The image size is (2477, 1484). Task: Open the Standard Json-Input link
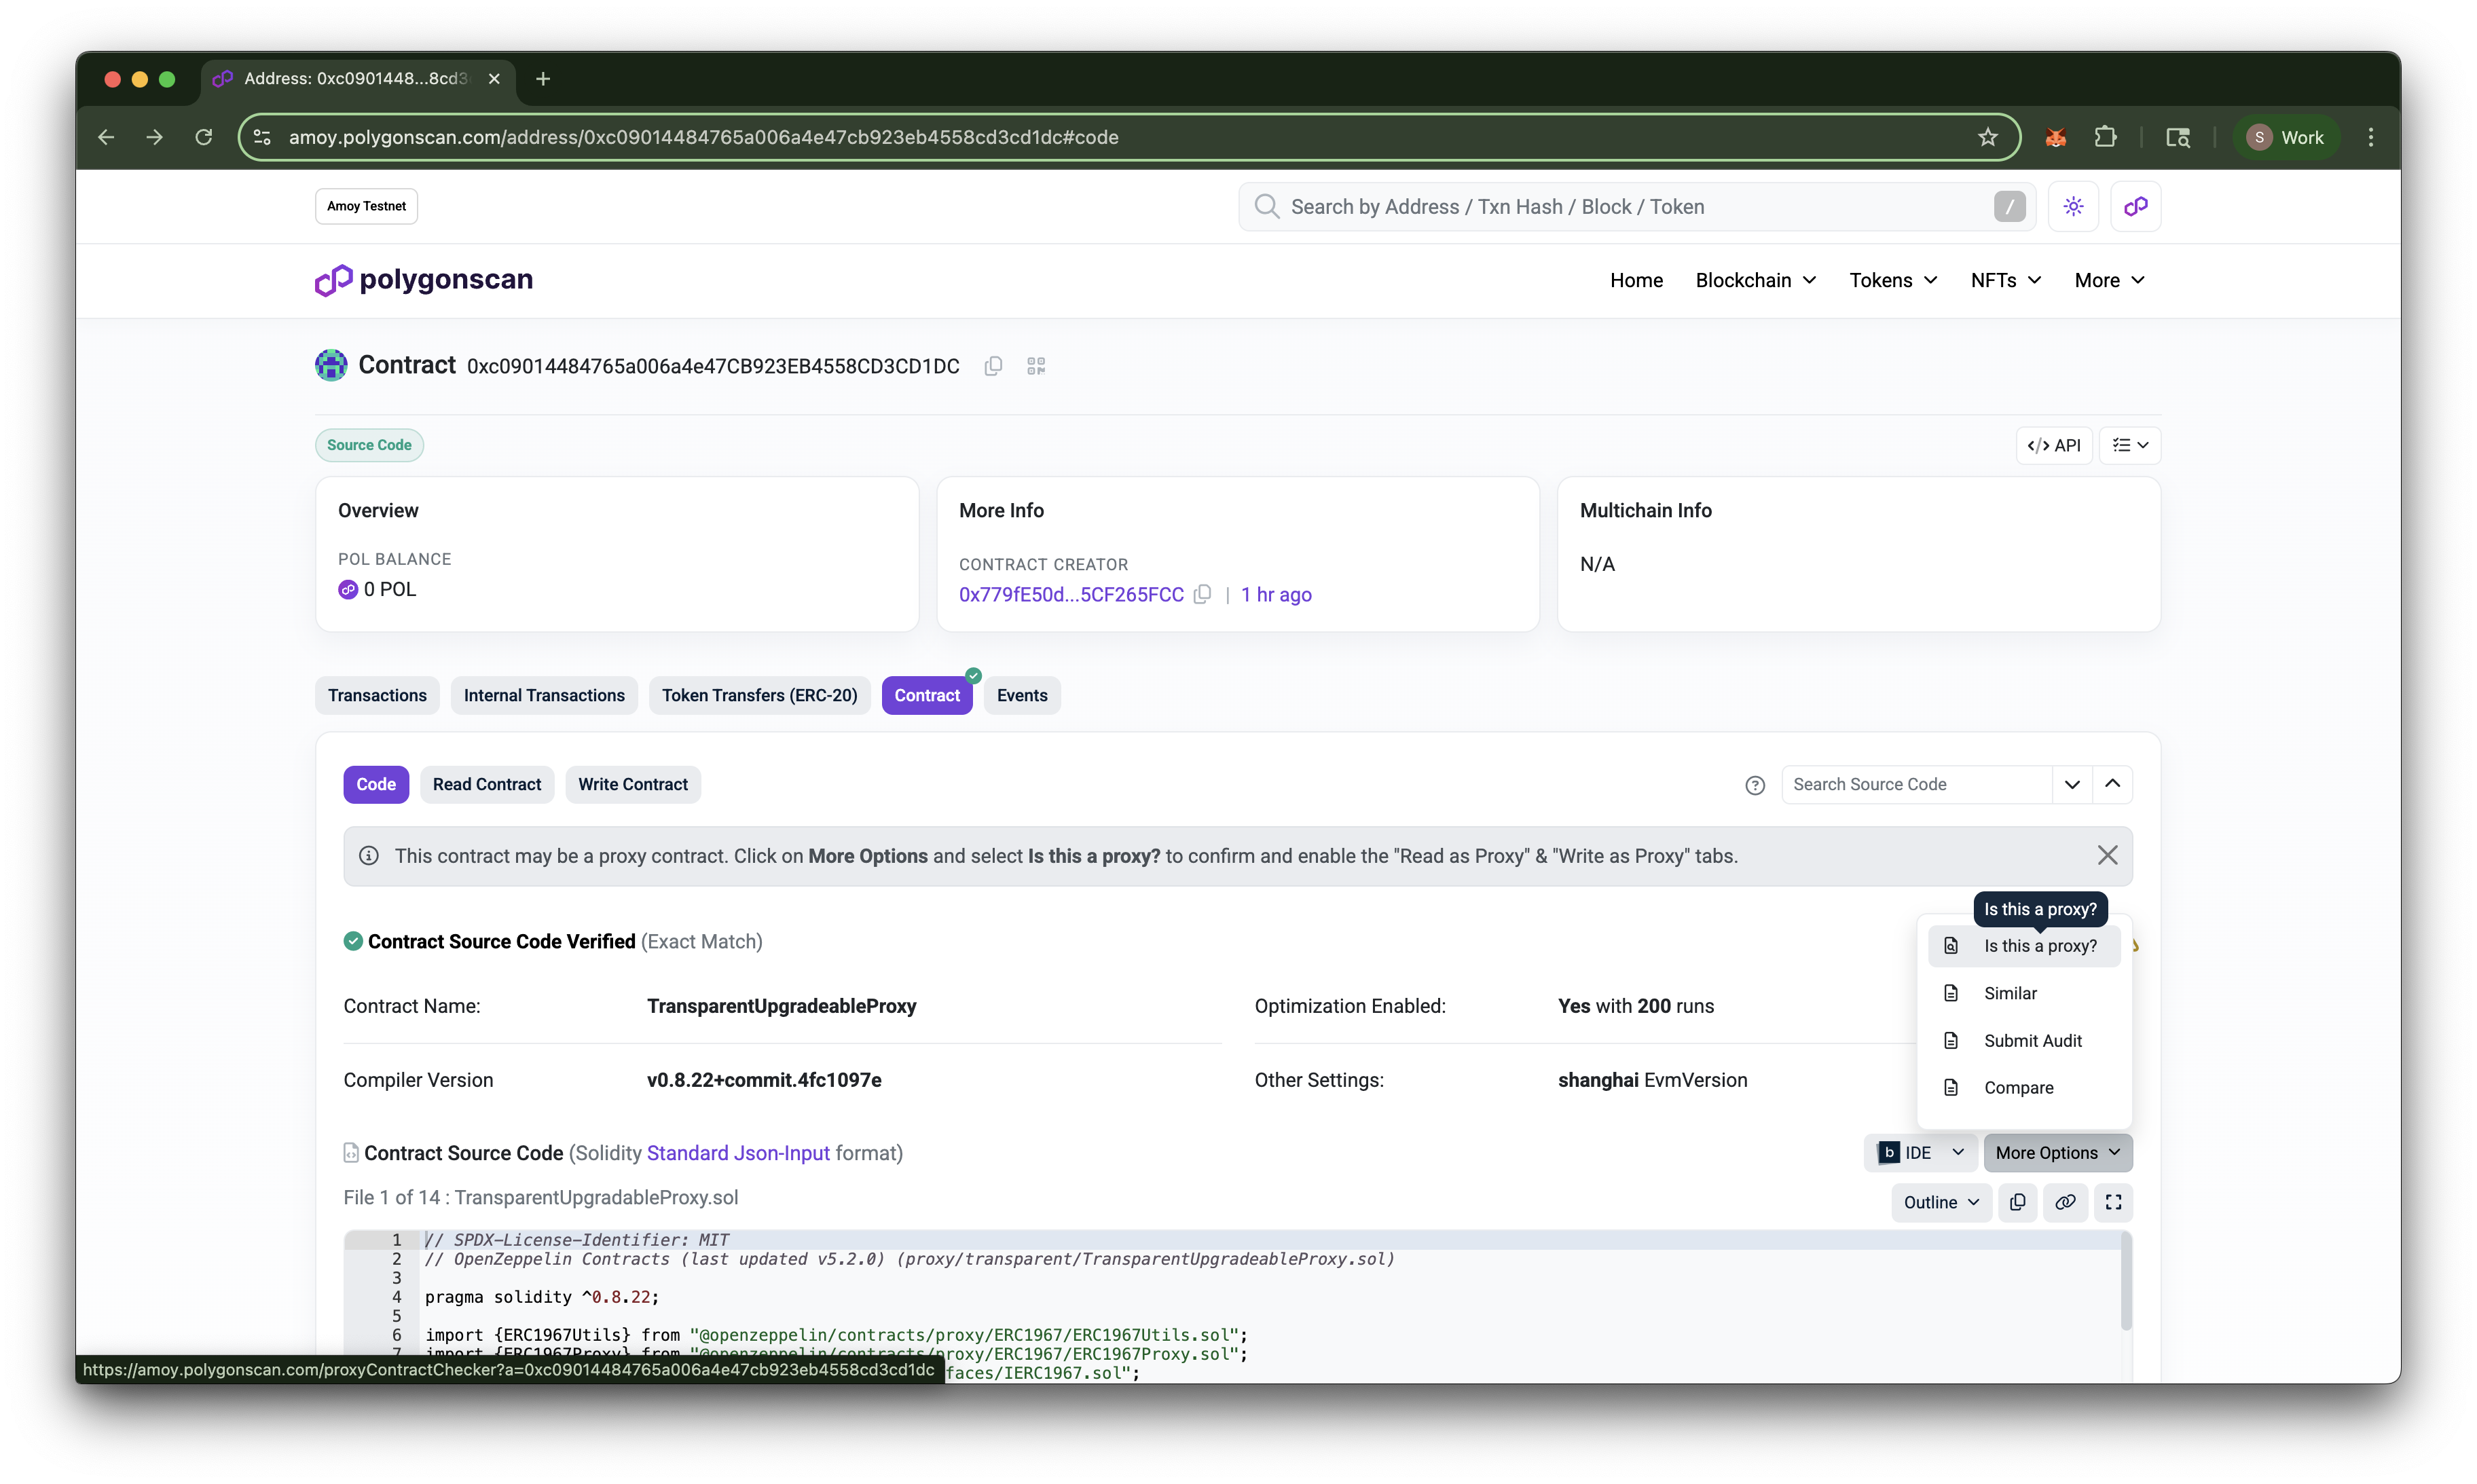738,1152
